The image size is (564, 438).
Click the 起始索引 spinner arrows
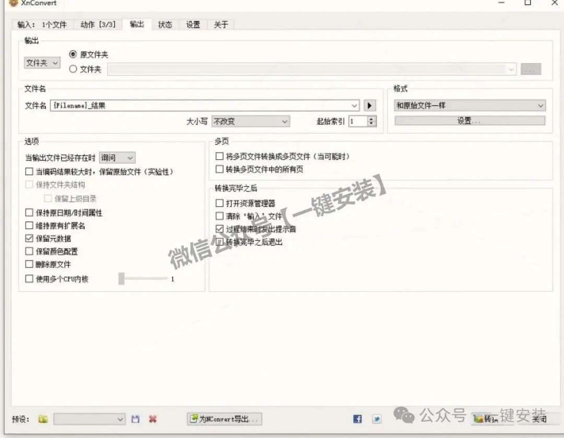372,122
